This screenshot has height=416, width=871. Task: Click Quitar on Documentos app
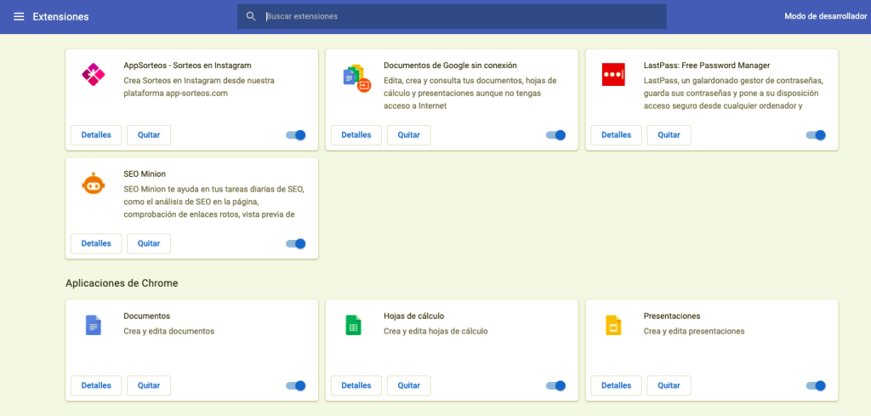149,385
